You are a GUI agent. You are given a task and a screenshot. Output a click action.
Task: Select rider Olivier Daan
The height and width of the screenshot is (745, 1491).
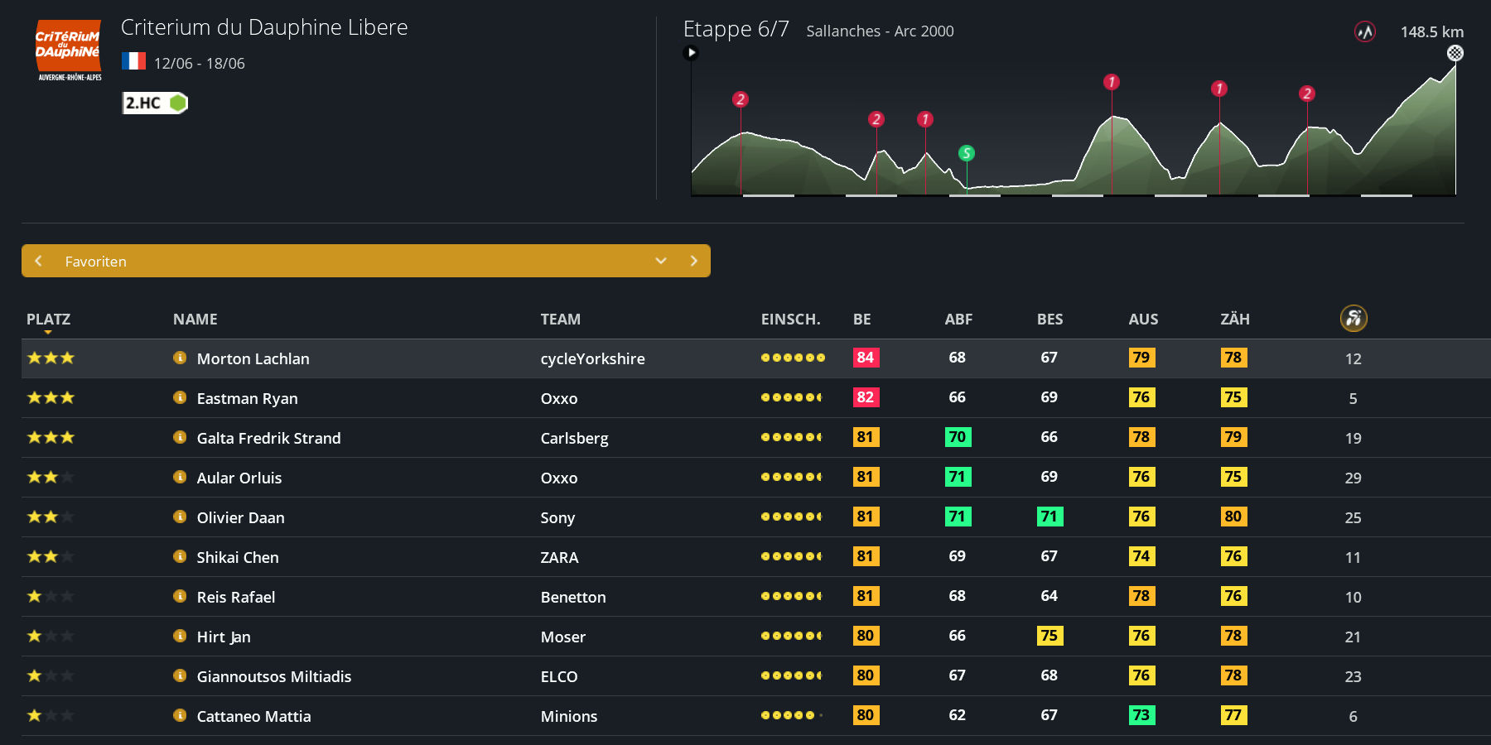240,517
